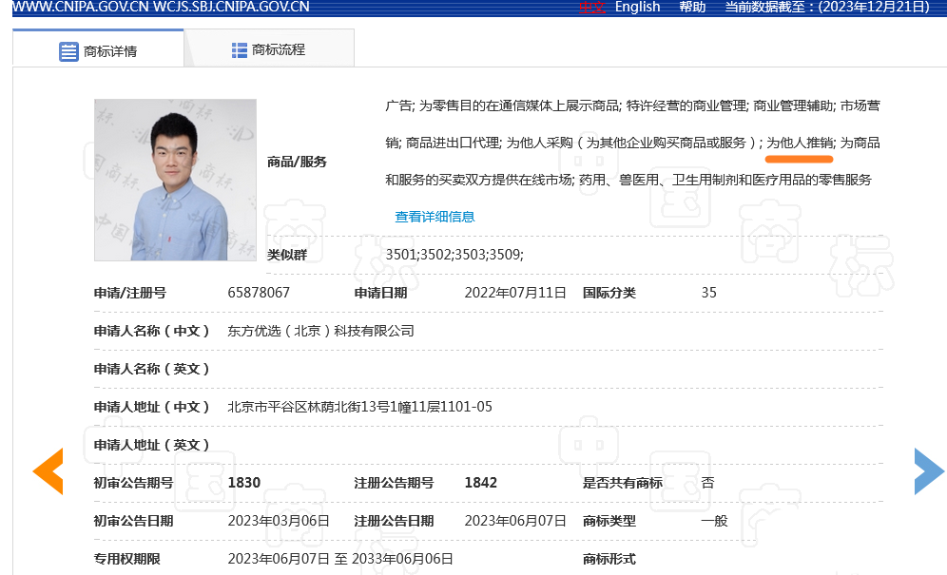Go to next record with blue arrow
This screenshot has height=575, width=947.
point(928,471)
